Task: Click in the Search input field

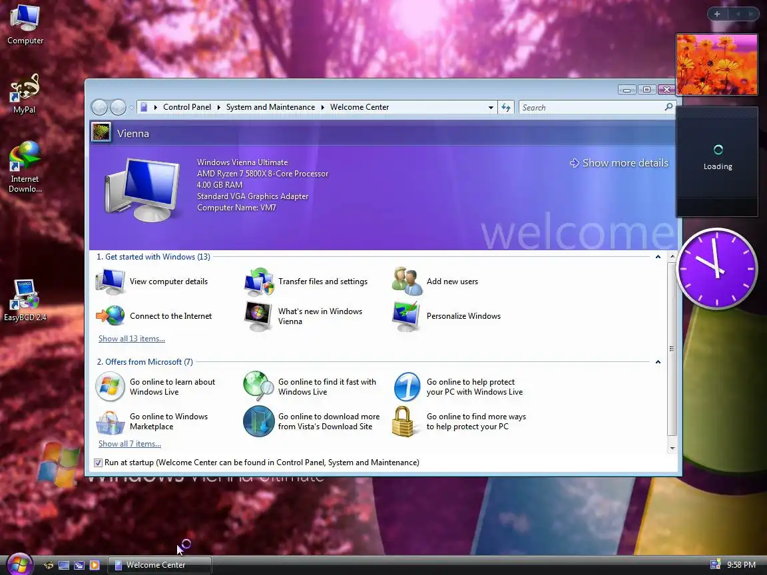Action: [x=592, y=108]
